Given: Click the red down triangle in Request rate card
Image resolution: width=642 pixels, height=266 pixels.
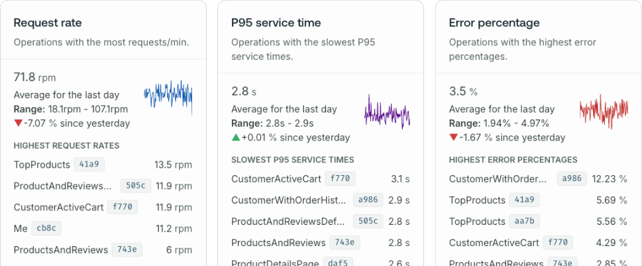Looking at the screenshot, I should coord(18,123).
